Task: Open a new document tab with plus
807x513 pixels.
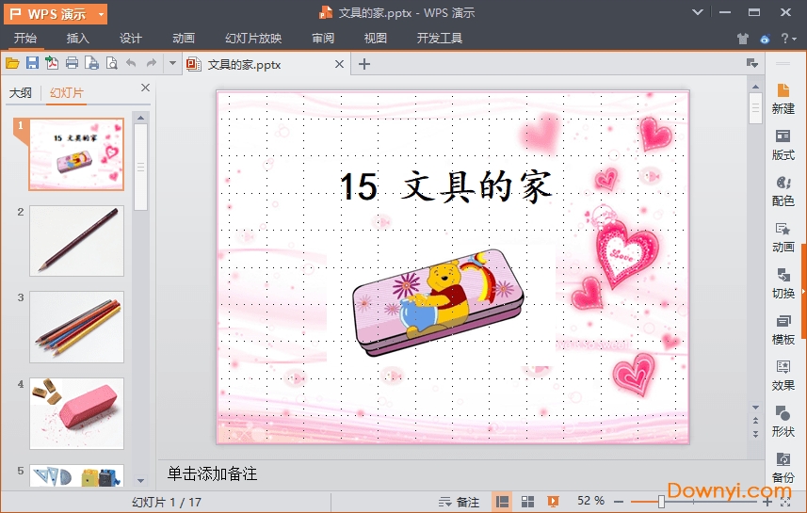Action: pos(363,64)
